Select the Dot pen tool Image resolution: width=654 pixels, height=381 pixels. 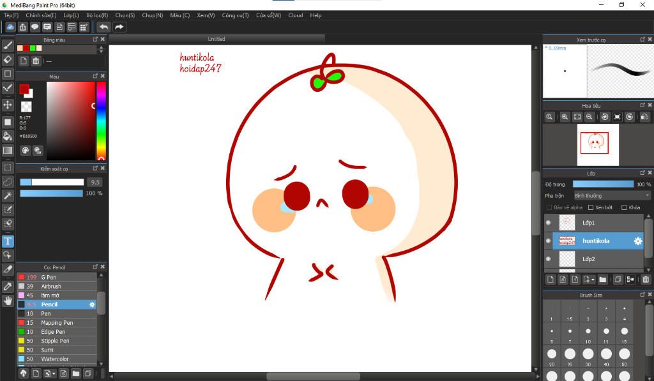click(x=8, y=87)
